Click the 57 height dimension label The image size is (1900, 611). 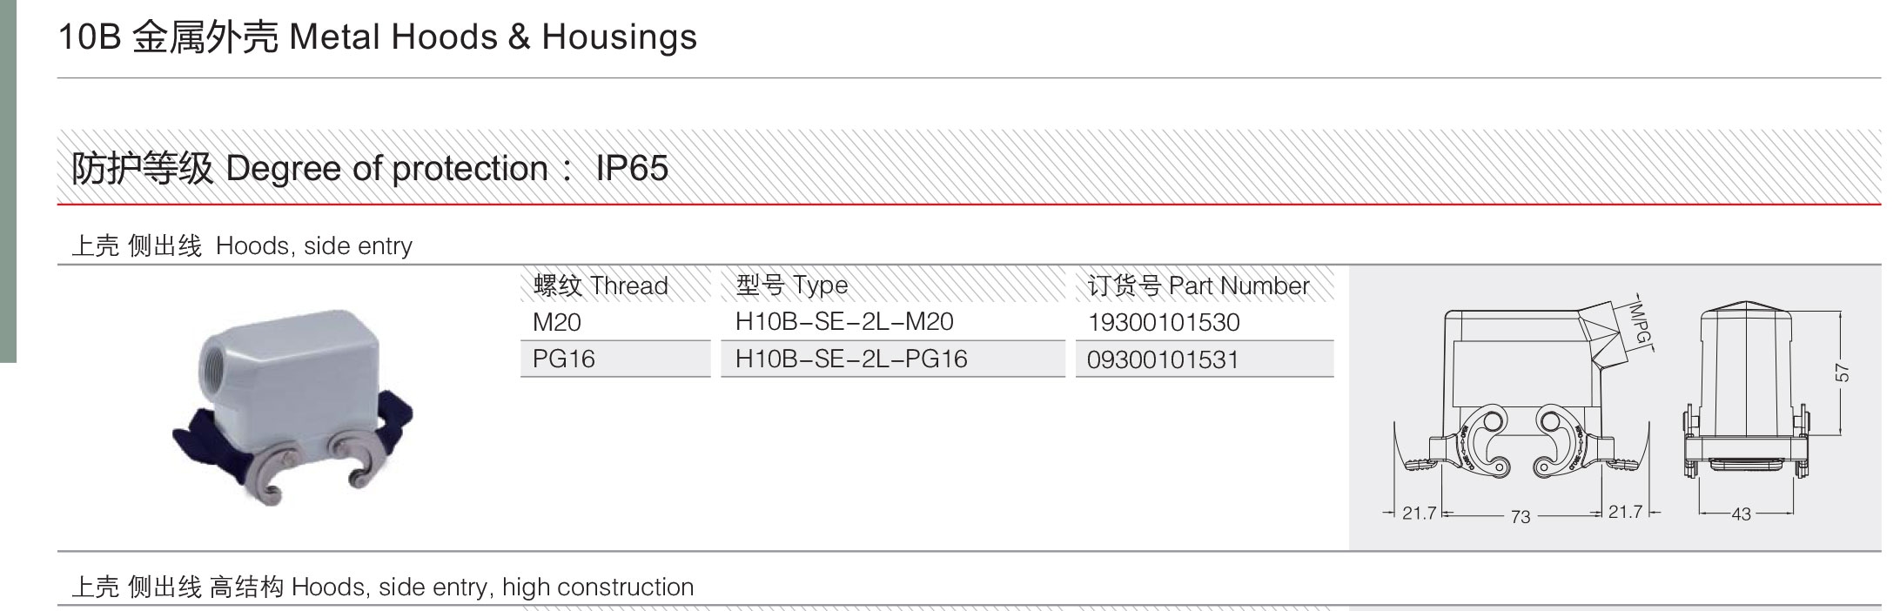1842,373
